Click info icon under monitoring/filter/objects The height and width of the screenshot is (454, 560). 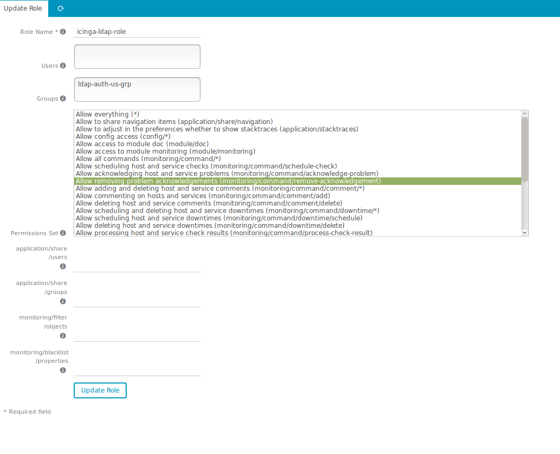coord(63,336)
